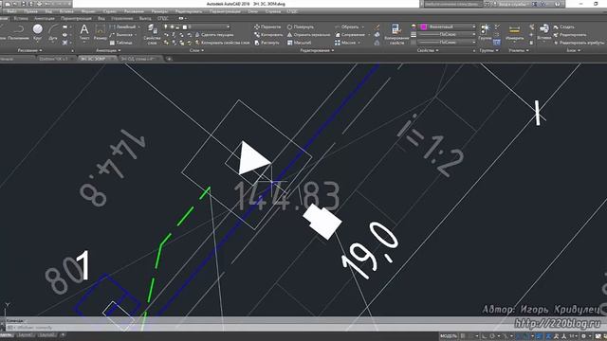
Task: Click Match Properties (Копирование свойств) tool
Action: [396, 34]
